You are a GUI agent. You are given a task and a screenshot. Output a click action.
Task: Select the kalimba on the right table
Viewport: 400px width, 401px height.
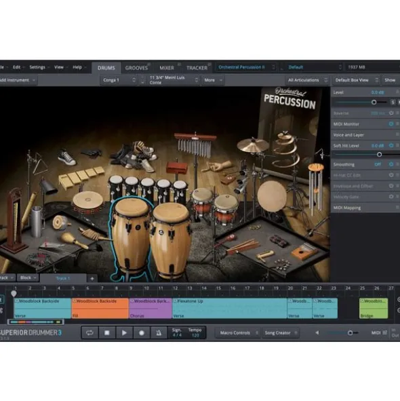pos(304,252)
